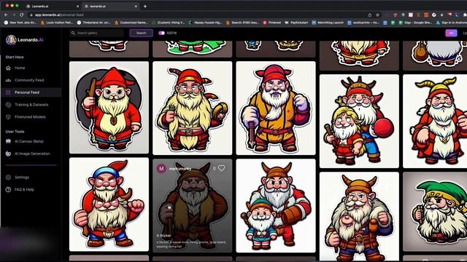The width and height of the screenshot is (467, 262).
Task: Open the single gnome in an orange horned helmet and fur
Action: click(359, 217)
